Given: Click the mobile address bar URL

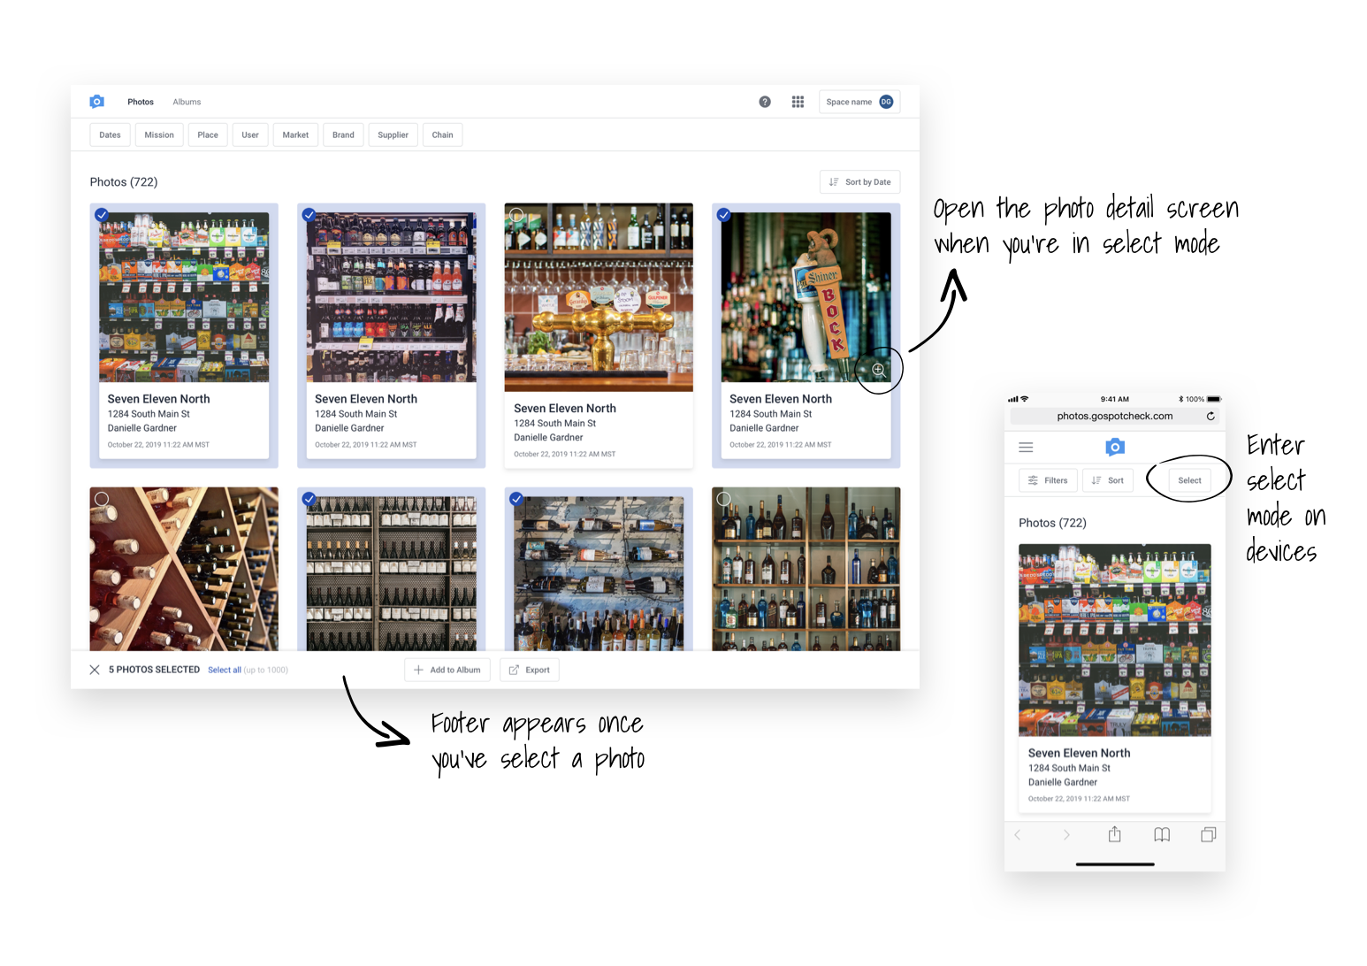Looking at the screenshot, I should coord(1114,416).
